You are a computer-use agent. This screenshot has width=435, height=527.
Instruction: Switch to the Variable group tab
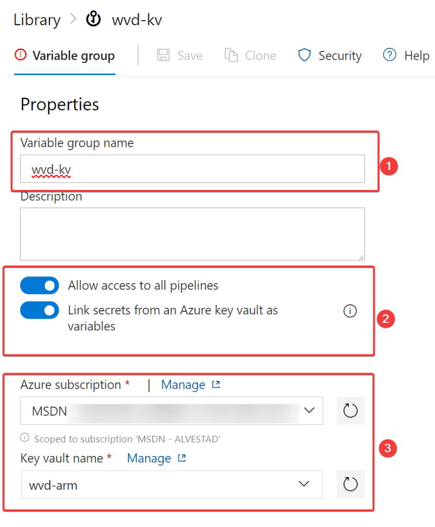click(x=73, y=56)
